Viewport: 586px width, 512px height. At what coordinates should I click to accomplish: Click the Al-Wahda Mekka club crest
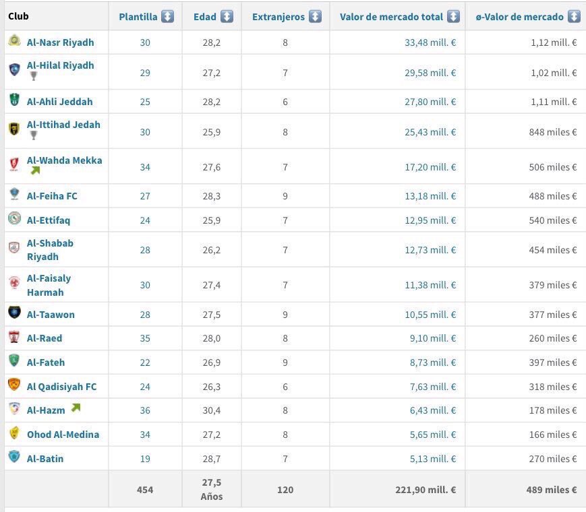pos(14,164)
